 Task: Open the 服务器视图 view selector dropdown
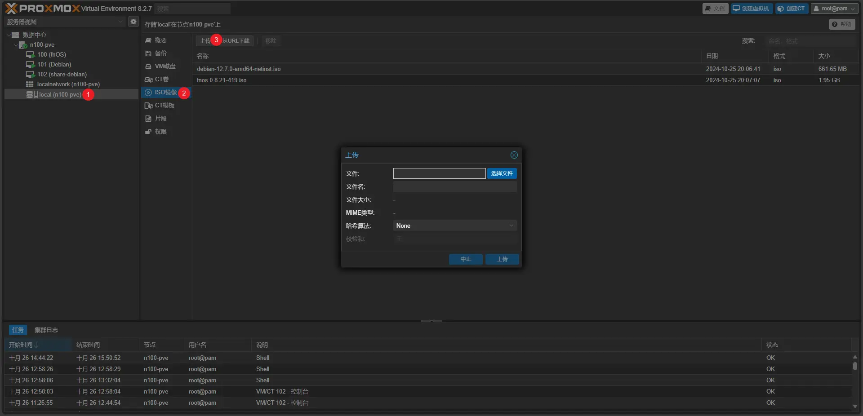pos(65,22)
